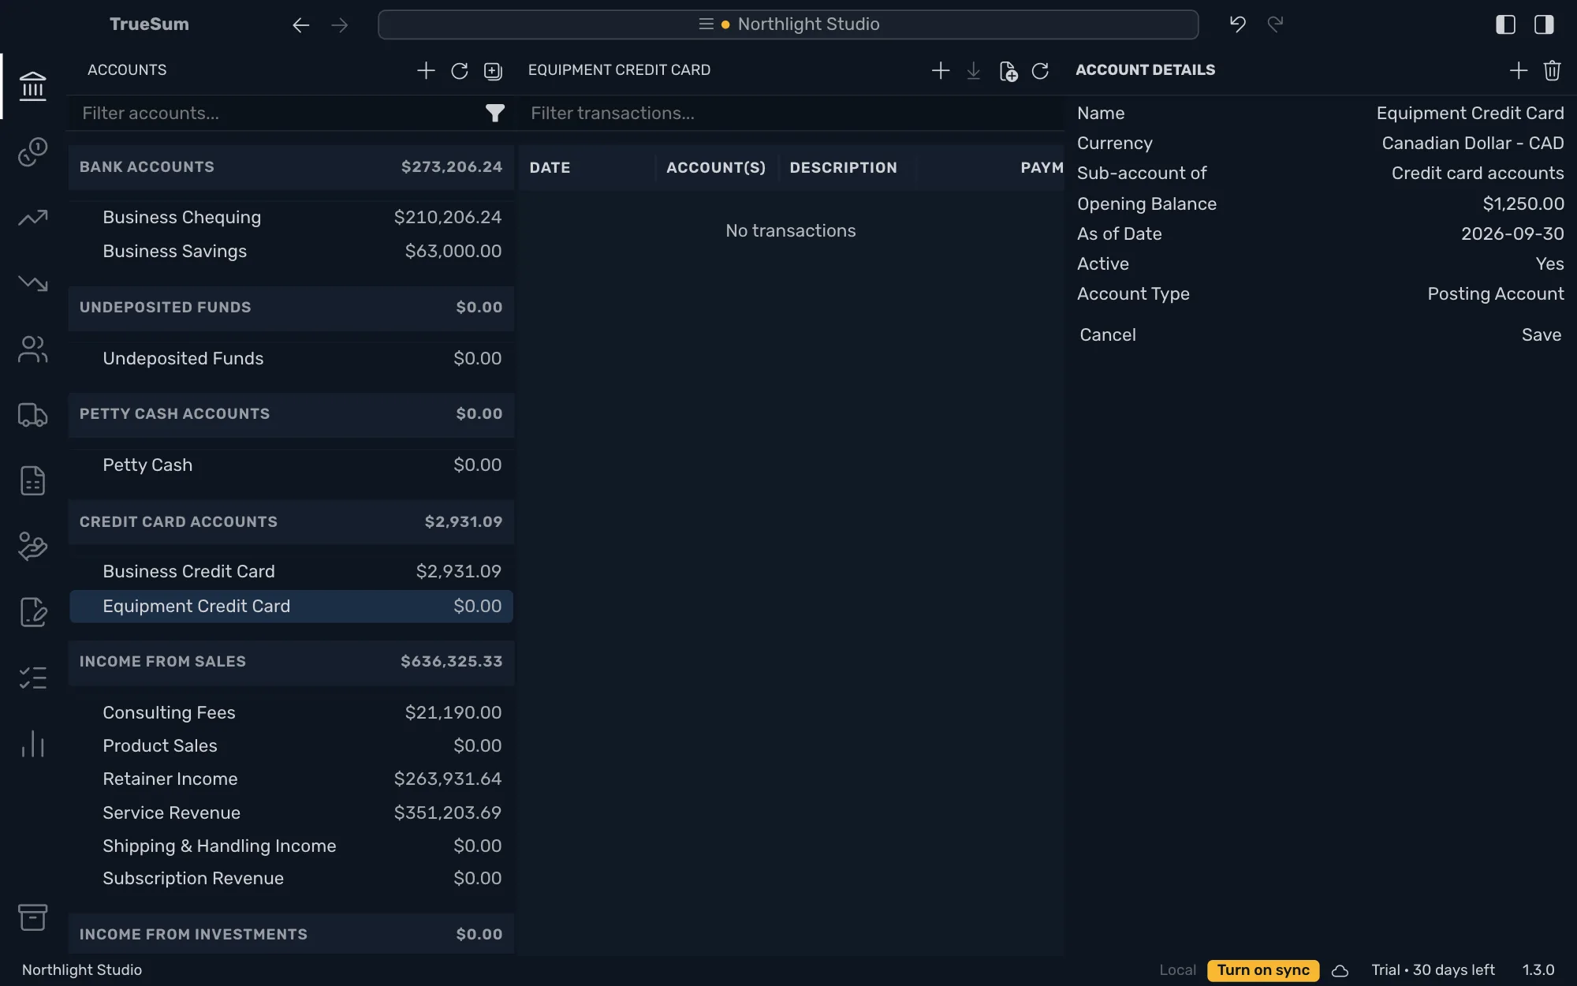Image resolution: width=1577 pixels, height=986 pixels.
Task: Refresh the accounts list
Action: [460, 71]
